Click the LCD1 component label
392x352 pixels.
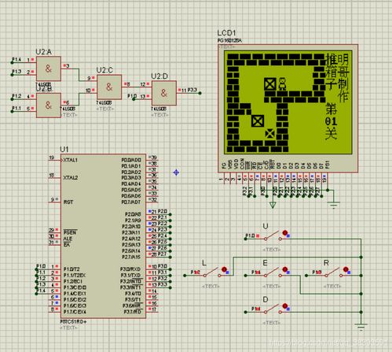click(226, 33)
